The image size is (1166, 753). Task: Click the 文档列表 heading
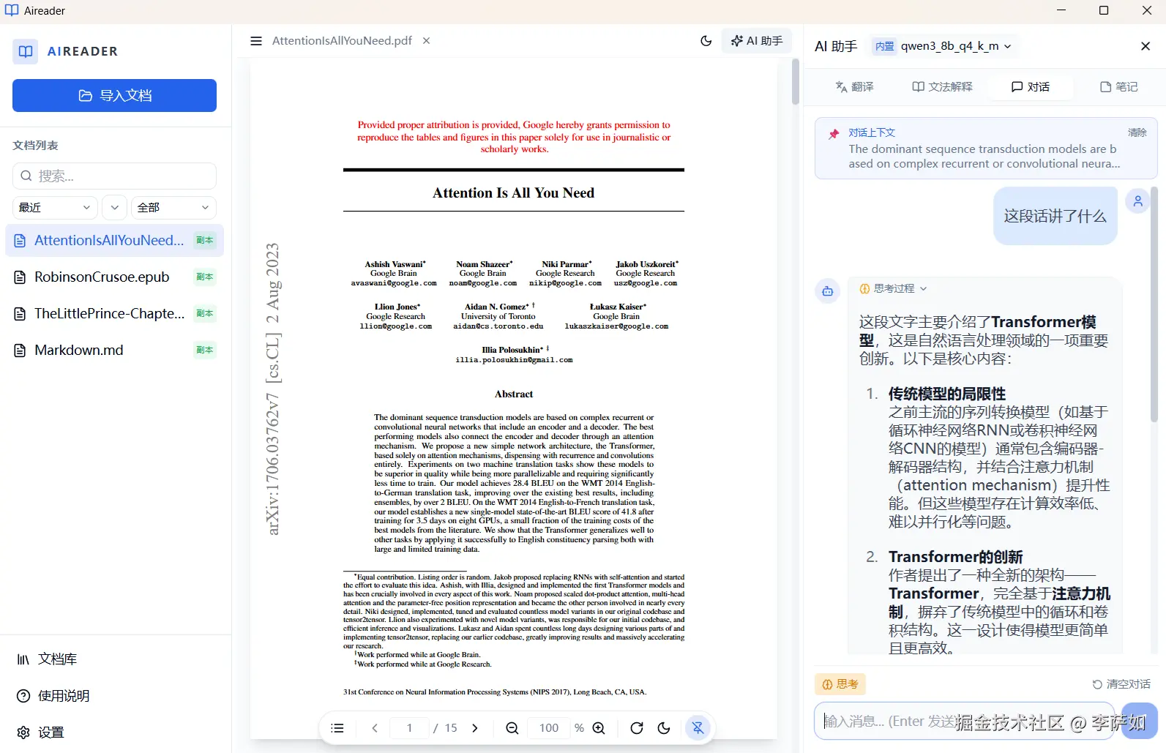35,146
